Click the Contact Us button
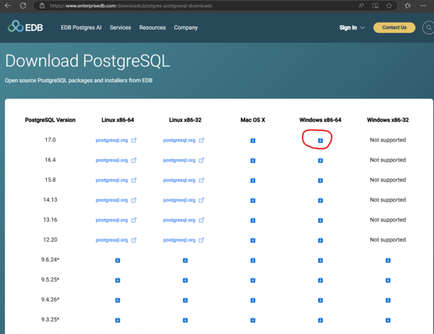This screenshot has height=334, width=434. click(x=394, y=27)
